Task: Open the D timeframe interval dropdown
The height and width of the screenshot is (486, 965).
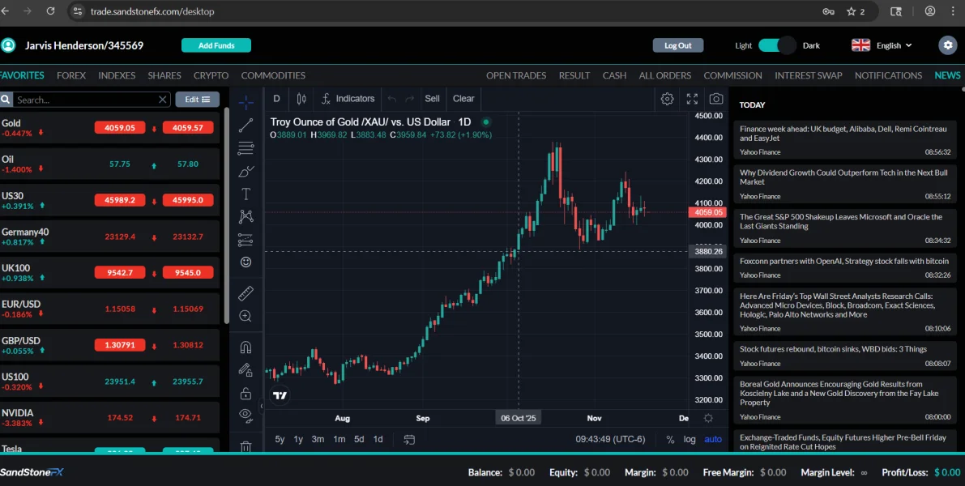Action: [276, 99]
